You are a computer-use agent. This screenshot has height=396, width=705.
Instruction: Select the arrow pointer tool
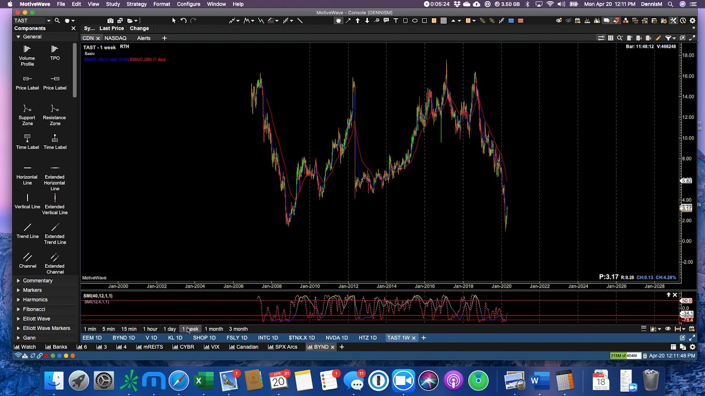click(173, 20)
